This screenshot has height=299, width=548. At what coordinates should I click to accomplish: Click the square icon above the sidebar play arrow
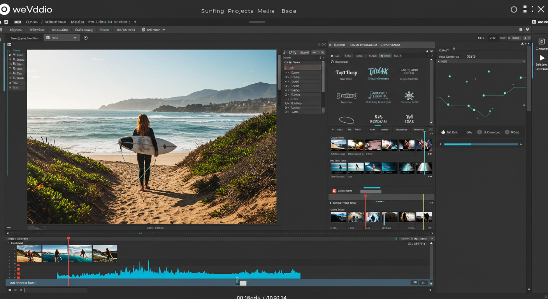coord(541,42)
